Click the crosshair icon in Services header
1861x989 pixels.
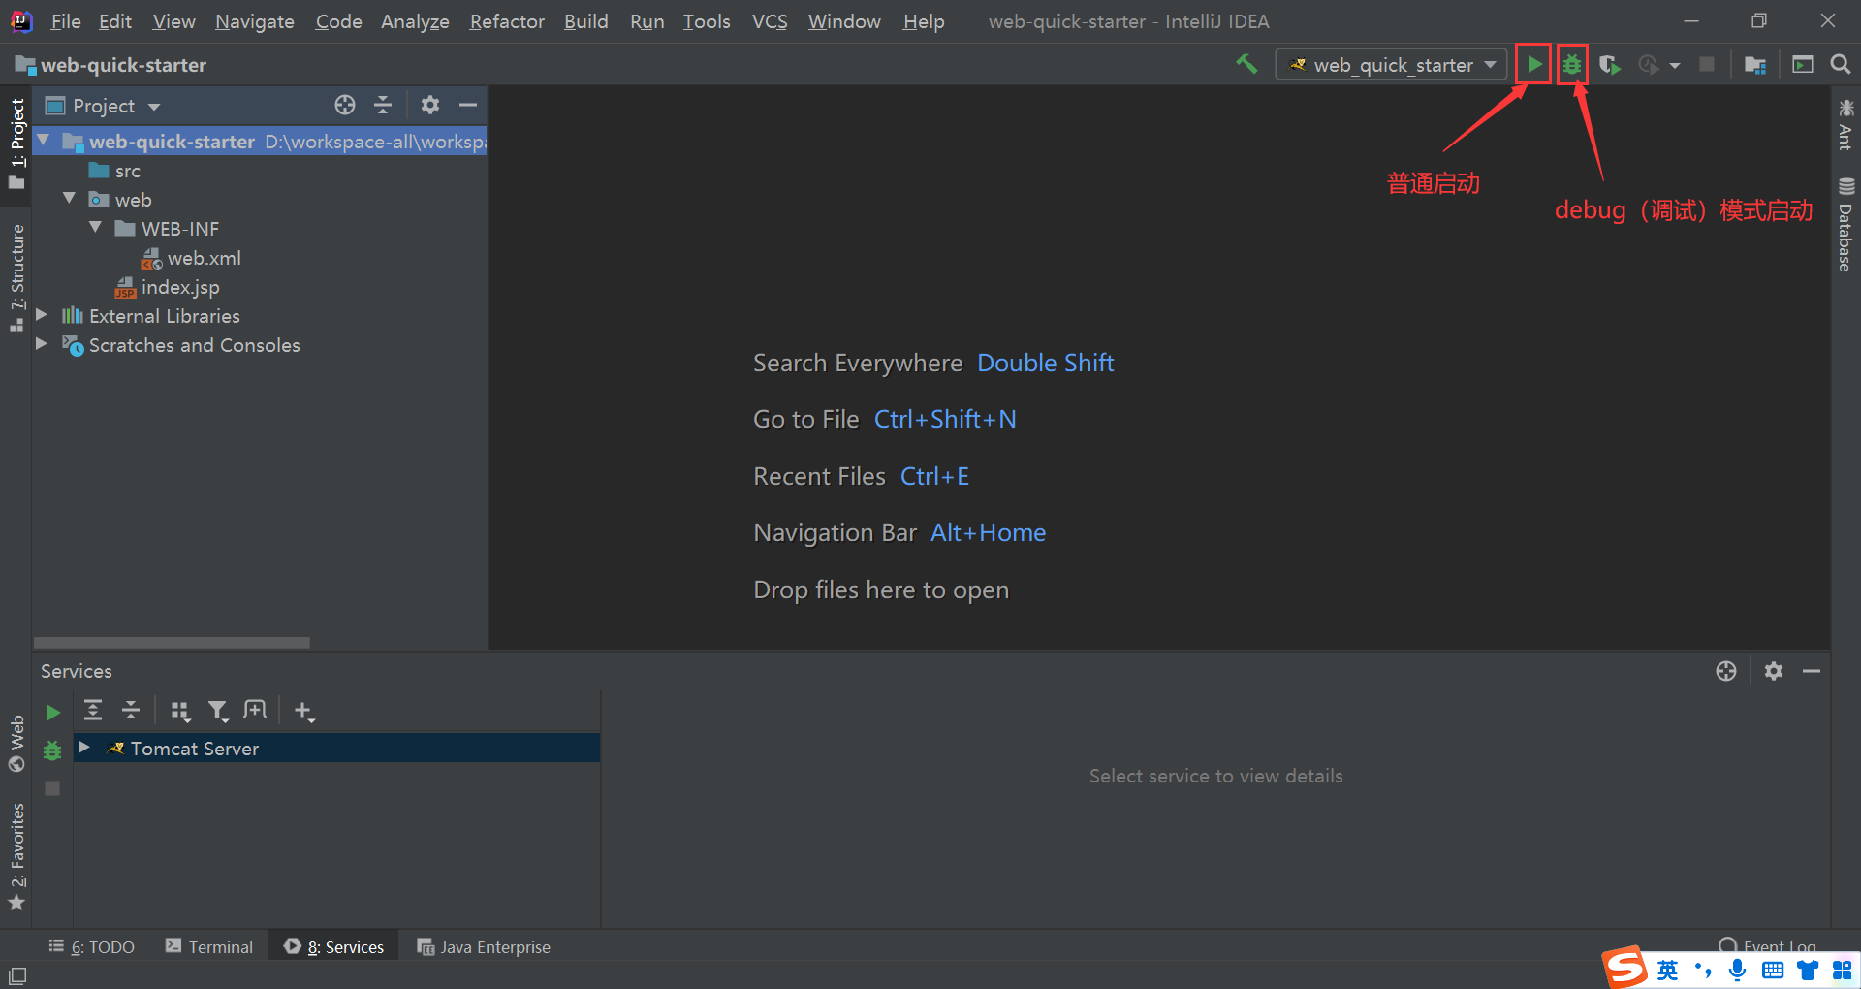[1726, 671]
